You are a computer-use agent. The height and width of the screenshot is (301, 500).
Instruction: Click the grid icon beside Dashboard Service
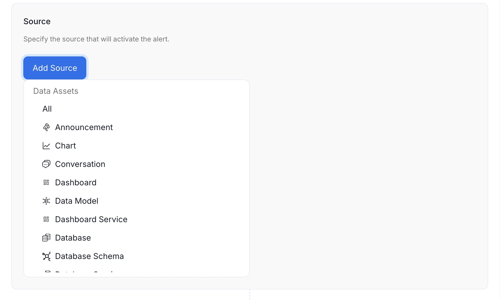[46, 219]
